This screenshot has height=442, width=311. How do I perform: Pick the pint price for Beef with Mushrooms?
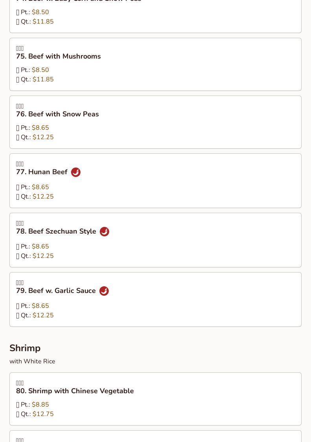(x=40, y=70)
